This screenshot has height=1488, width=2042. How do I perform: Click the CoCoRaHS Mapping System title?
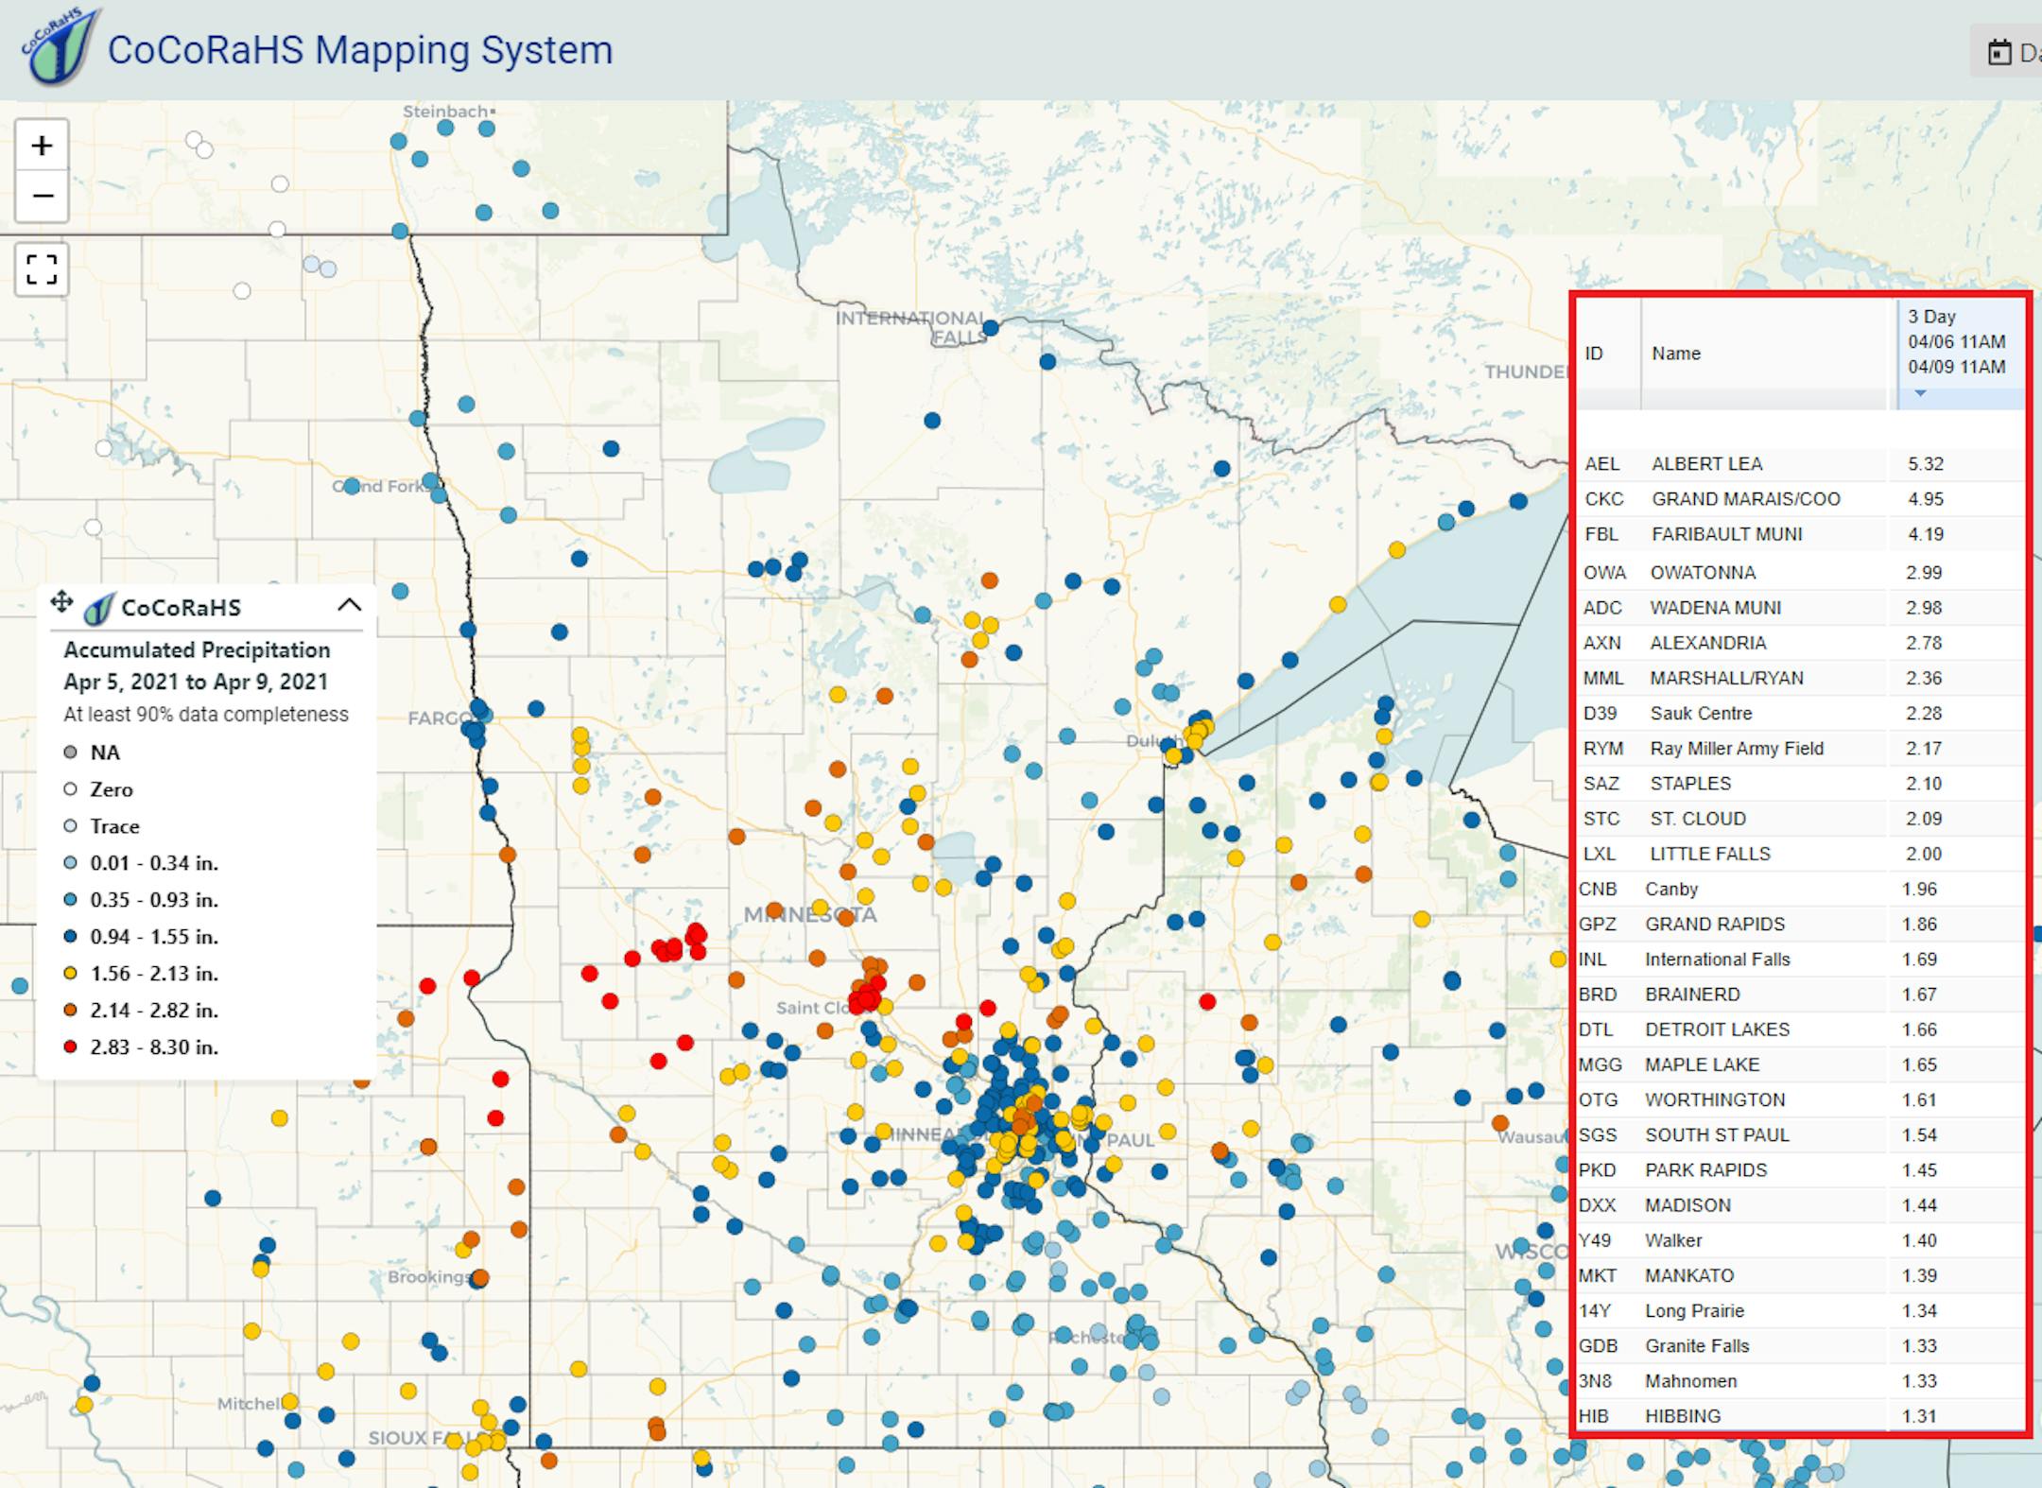coord(359,49)
